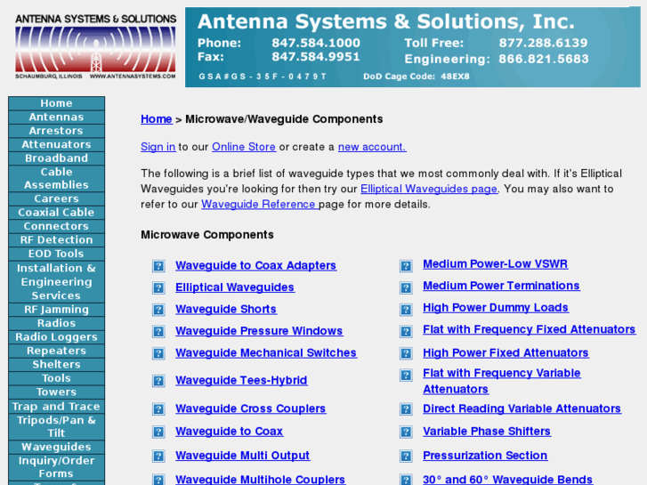Click the icon beside Medium Power-Low VSWR
Screen dimensions: 647x485
pyautogui.click(x=406, y=266)
